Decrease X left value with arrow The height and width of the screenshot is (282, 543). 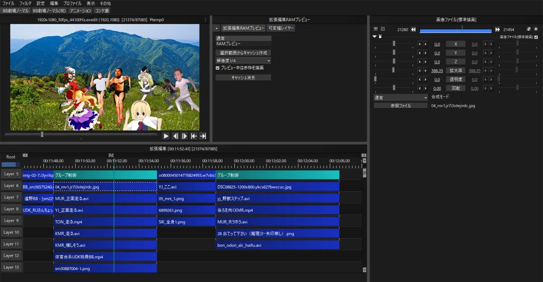(419, 44)
